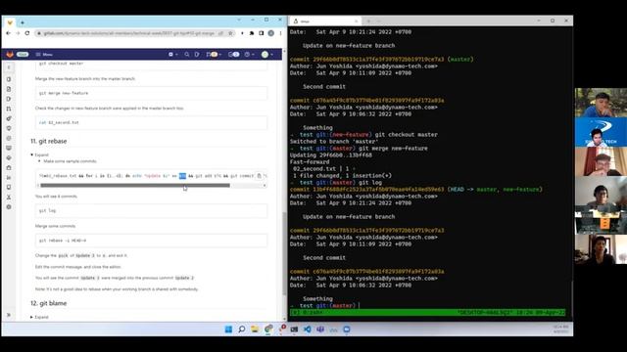This screenshot has height=352, width=627.
Task: Open Visual Studio Code from taskbar
Action: click(x=307, y=330)
